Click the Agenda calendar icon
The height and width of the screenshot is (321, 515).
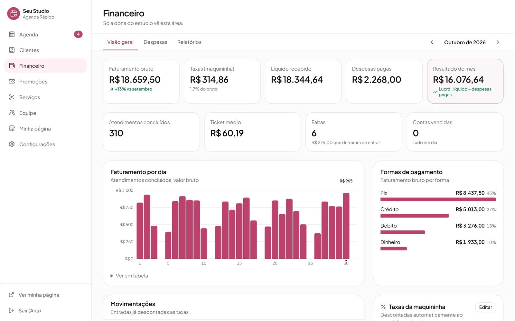pos(12,34)
